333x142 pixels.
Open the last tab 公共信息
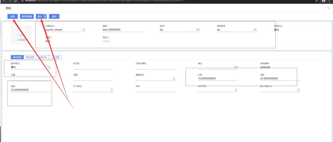(x=55, y=57)
